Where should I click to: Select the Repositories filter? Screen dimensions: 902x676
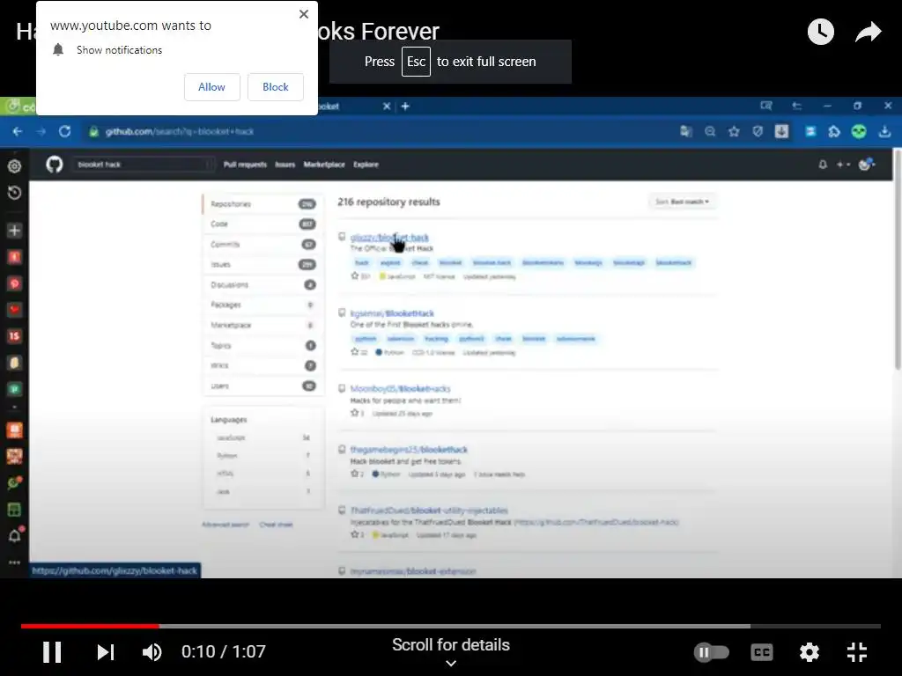[x=262, y=204]
